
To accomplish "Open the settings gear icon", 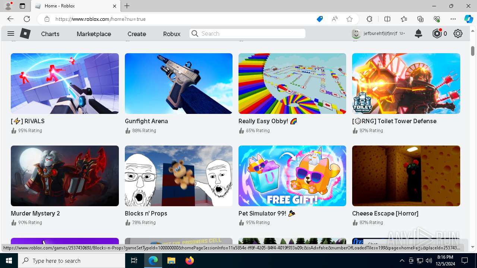I will pos(458,33).
